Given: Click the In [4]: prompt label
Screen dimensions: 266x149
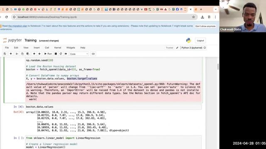Looking at the screenshot, I should [19, 107].
